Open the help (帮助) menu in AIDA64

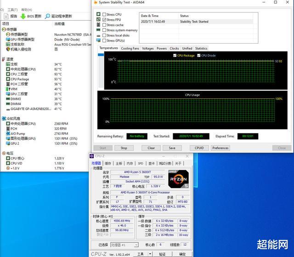[x=27, y=10]
